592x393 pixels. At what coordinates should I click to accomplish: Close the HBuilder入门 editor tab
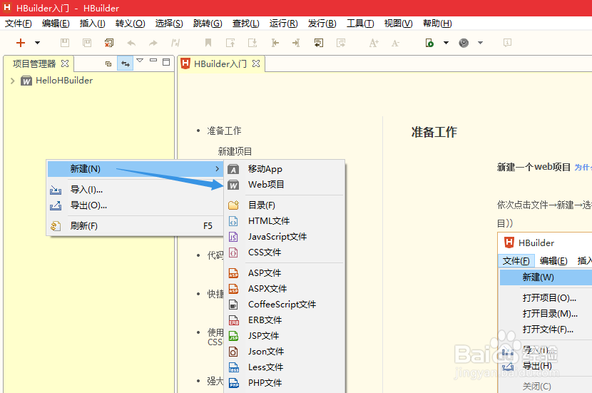256,63
